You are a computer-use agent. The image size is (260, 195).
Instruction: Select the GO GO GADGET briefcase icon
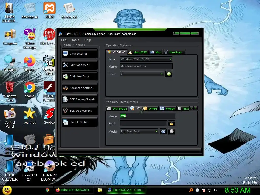click(48, 144)
